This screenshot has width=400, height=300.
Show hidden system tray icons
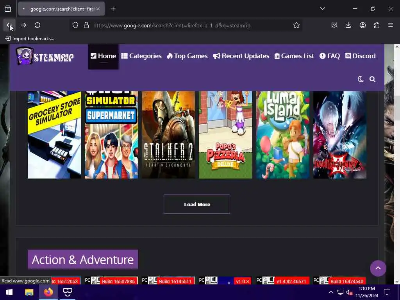click(330, 292)
